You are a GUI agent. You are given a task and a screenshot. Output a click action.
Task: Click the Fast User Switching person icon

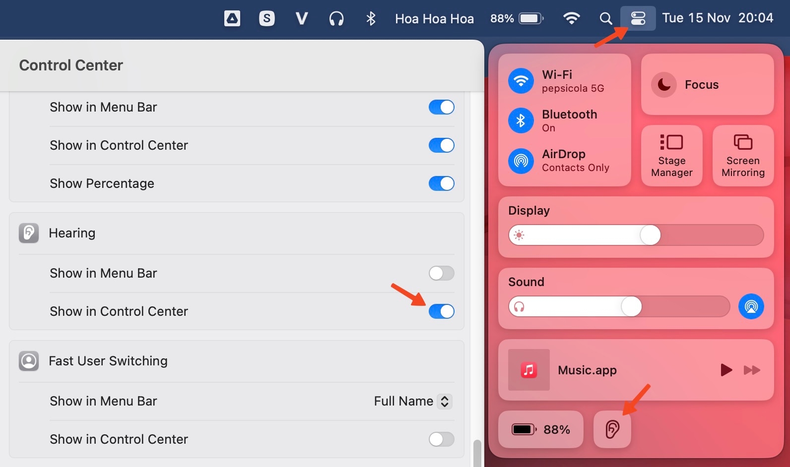29,361
